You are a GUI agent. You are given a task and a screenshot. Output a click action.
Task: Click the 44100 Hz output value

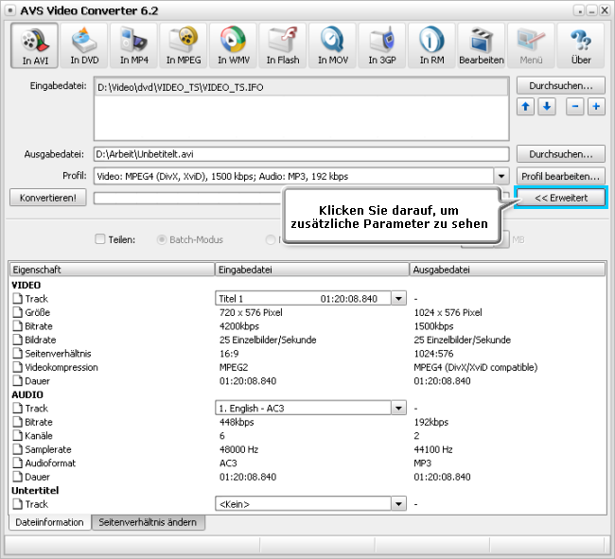tap(433, 449)
